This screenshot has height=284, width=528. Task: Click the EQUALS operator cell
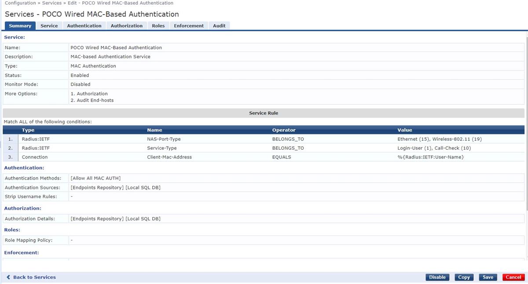point(282,157)
